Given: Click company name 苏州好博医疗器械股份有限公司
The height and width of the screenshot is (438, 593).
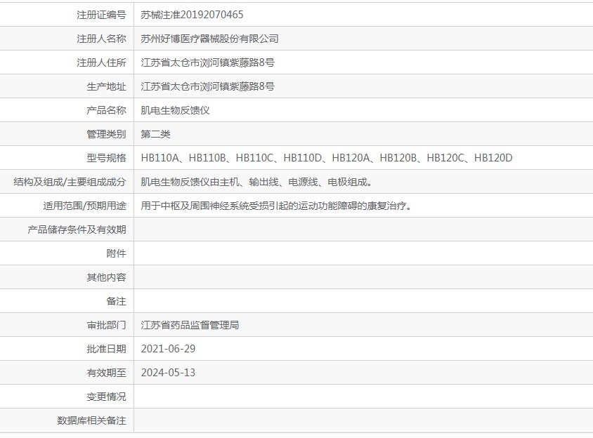Looking at the screenshot, I should [x=209, y=39].
